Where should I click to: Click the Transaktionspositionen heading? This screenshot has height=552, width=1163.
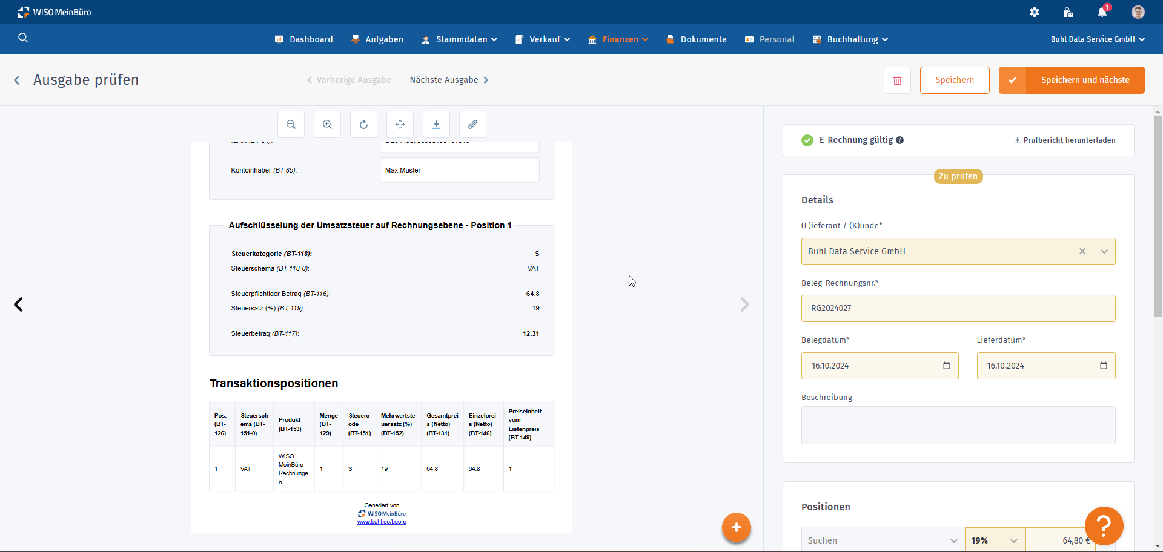pos(274,383)
